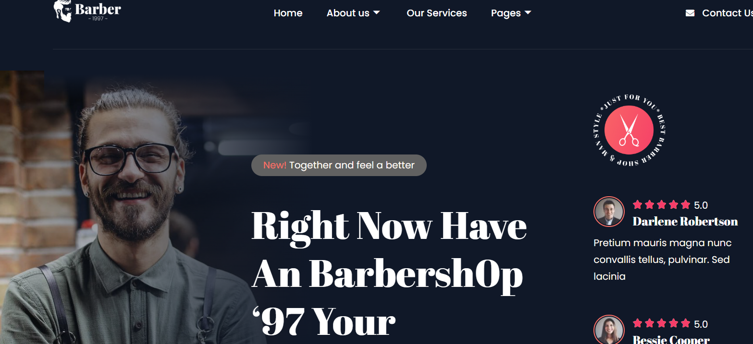Click the pink scissors circle badge

pos(629,130)
